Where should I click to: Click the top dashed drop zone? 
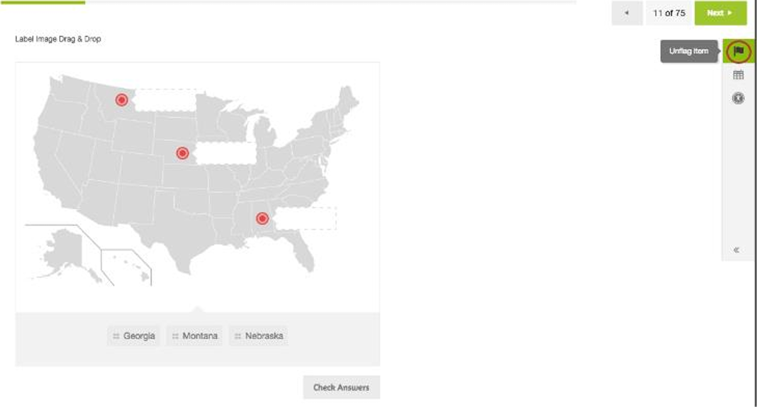(165, 100)
